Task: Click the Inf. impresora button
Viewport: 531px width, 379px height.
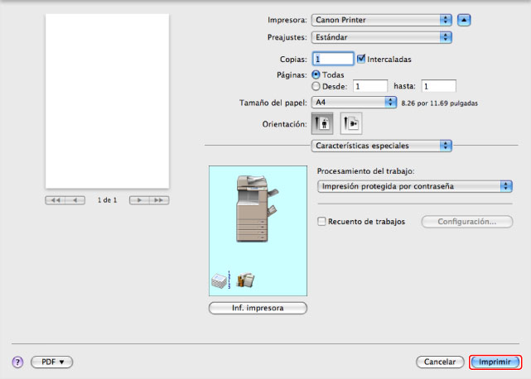Action: 258,308
